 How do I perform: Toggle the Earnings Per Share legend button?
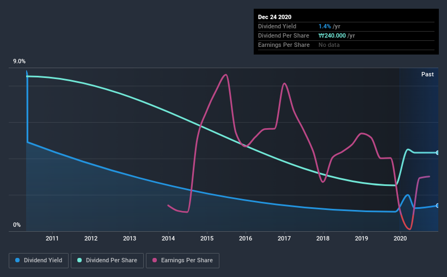click(183, 261)
